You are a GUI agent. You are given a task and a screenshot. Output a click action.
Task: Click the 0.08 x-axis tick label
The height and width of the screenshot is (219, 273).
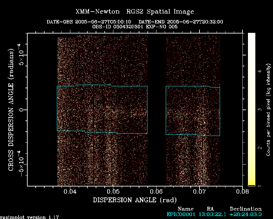tap(242, 192)
